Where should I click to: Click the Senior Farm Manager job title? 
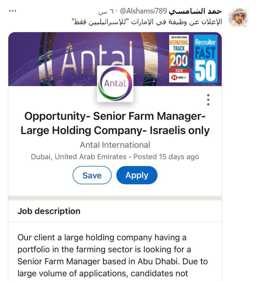[x=115, y=123]
